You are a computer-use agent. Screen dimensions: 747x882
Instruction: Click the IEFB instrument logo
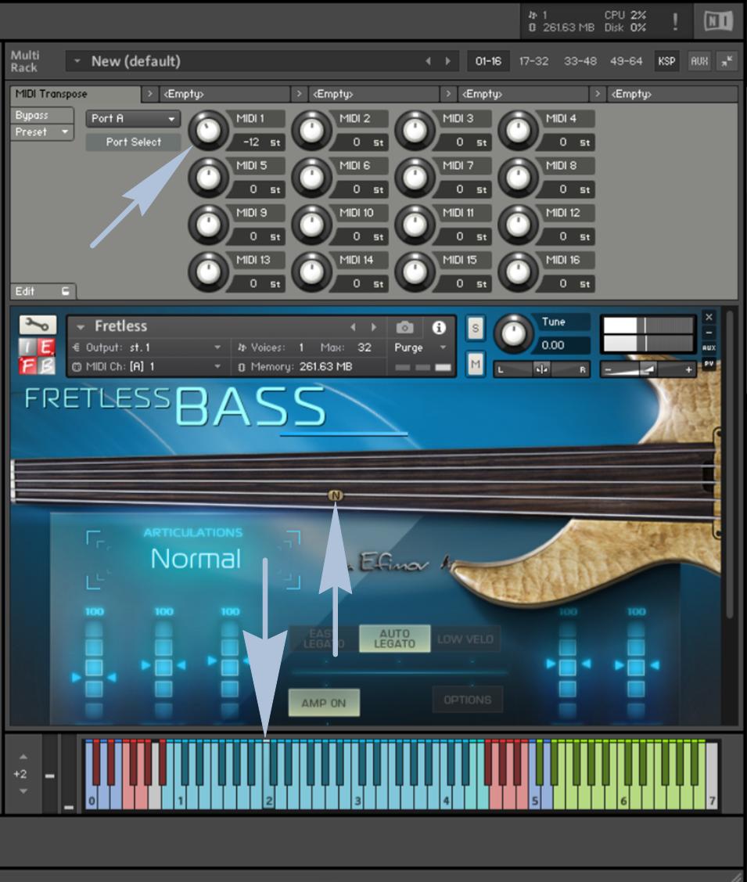pyautogui.click(x=37, y=355)
